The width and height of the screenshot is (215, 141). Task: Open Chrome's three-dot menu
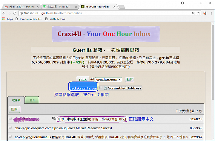(211, 13)
